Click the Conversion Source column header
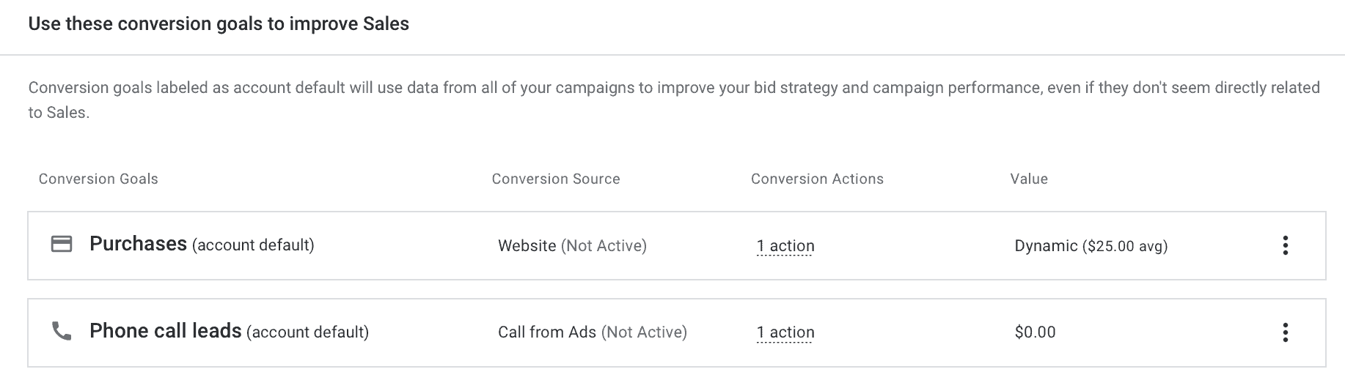Image resolution: width=1345 pixels, height=391 pixels. click(556, 179)
